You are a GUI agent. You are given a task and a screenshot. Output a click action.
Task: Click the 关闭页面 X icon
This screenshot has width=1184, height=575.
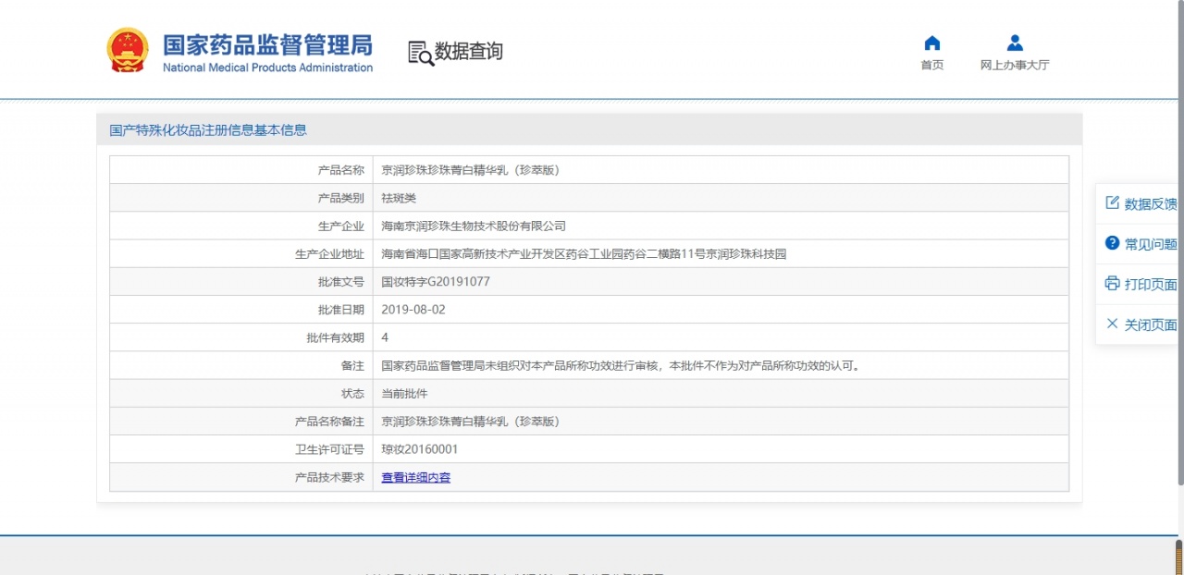(1113, 324)
